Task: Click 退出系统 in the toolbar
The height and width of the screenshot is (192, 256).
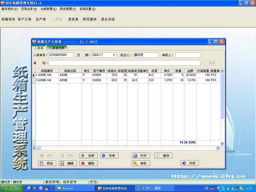Action: 108,19
